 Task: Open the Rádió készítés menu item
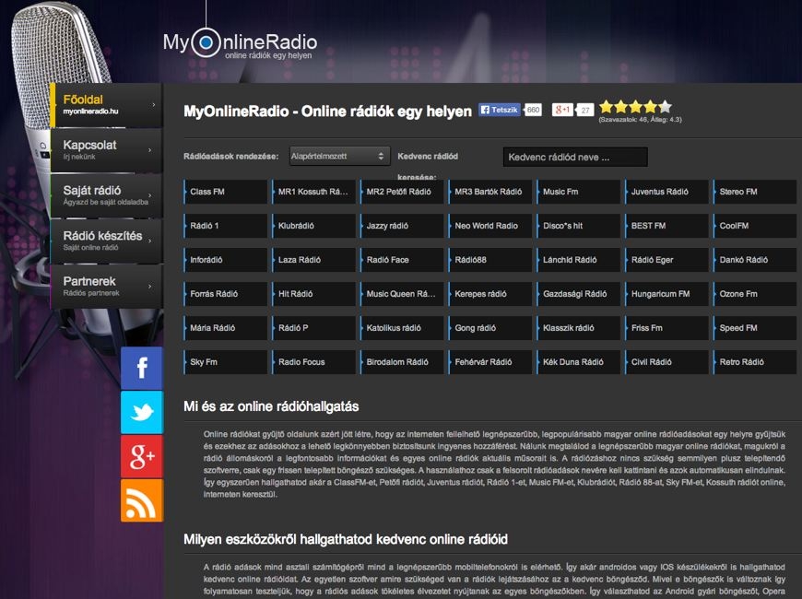[x=106, y=241]
